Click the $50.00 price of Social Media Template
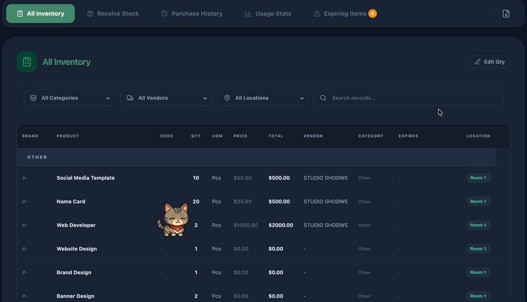Image resolution: width=527 pixels, height=302 pixels. pos(242,178)
